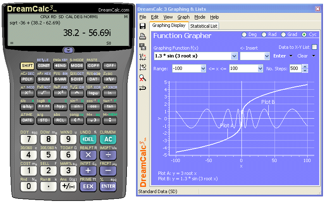Viewport: 325px width, 203px height.
Task: Expand the arrow next to Clear button
Action: 313,56
